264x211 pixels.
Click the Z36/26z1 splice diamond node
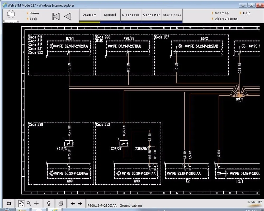[150, 146]
